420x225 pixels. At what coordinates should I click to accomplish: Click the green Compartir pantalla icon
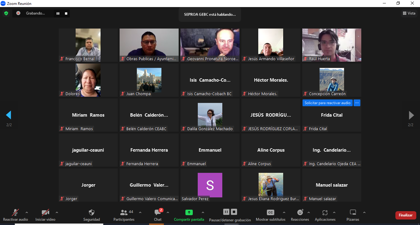[x=189, y=212]
